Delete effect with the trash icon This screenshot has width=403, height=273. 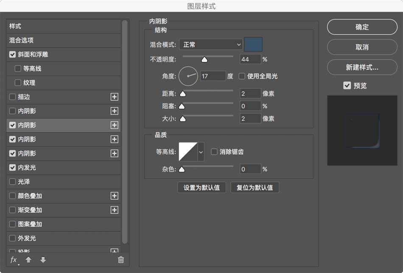pyautogui.click(x=121, y=260)
